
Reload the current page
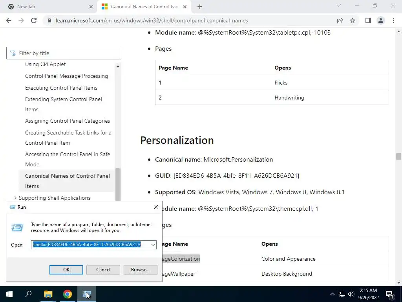pos(34,20)
